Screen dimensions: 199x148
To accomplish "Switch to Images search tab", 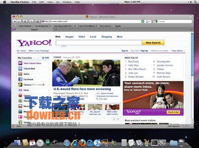I will click(69, 37).
